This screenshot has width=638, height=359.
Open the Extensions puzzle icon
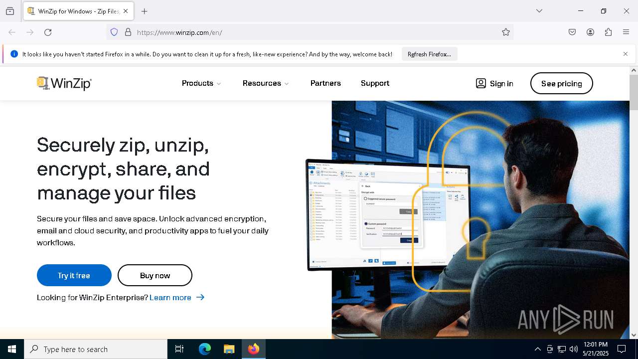click(608, 32)
